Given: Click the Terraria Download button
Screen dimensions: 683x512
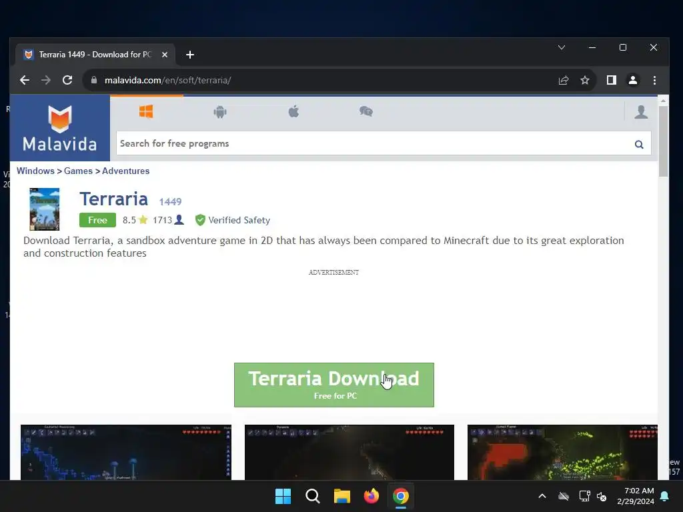Looking at the screenshot, I should [x=334, y=385].
